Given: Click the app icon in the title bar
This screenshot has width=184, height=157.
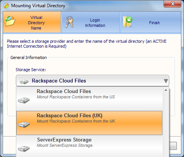Looking at the screenshot, I should 6,6.
